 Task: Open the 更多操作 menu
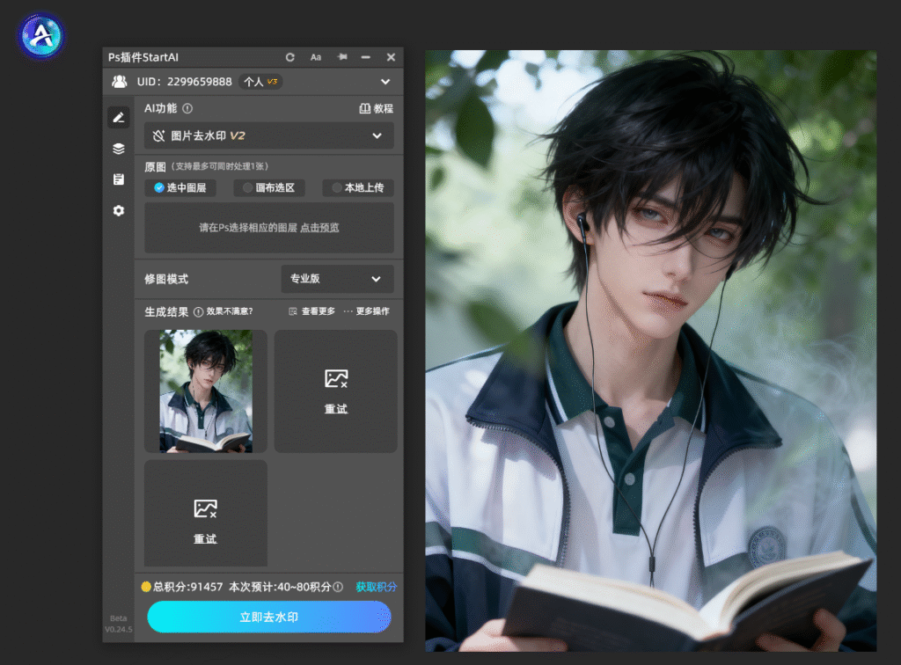point(367,311)
